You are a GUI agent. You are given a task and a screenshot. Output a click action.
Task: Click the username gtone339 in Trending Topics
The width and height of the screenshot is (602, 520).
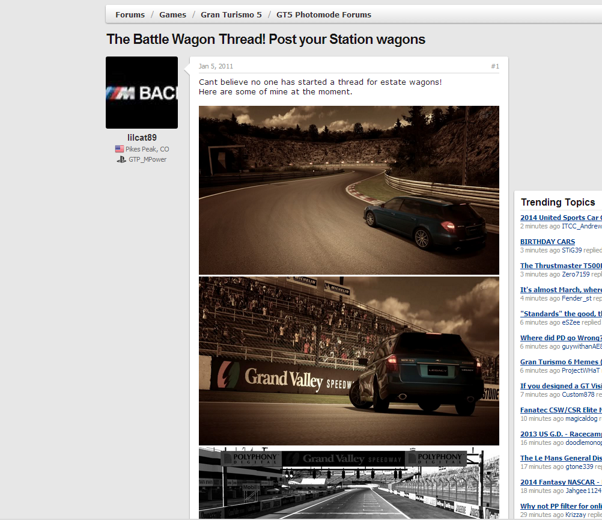tap(579, 466)
